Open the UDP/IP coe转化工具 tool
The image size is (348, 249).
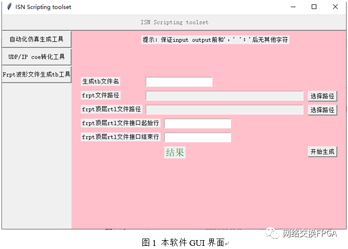pyautogui.click(x=37, y=57)
